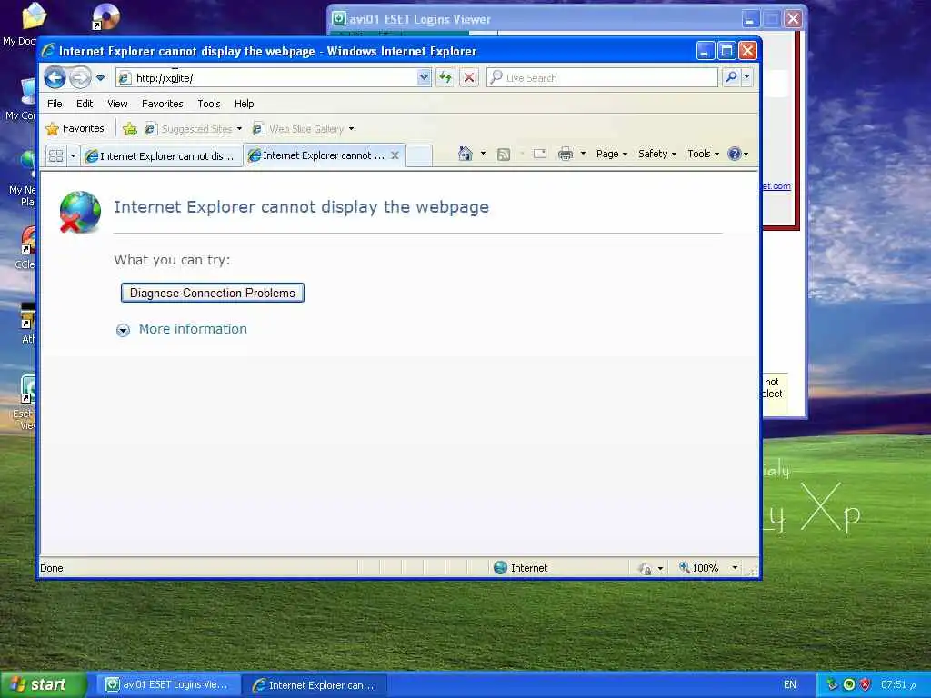Click inside the Live Search box
Image resolution: width=931 pixels, height=698 pixels.
coord(602,78)
